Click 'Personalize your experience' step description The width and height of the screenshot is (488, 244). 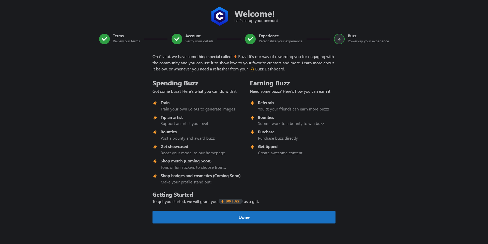(281, 41)
